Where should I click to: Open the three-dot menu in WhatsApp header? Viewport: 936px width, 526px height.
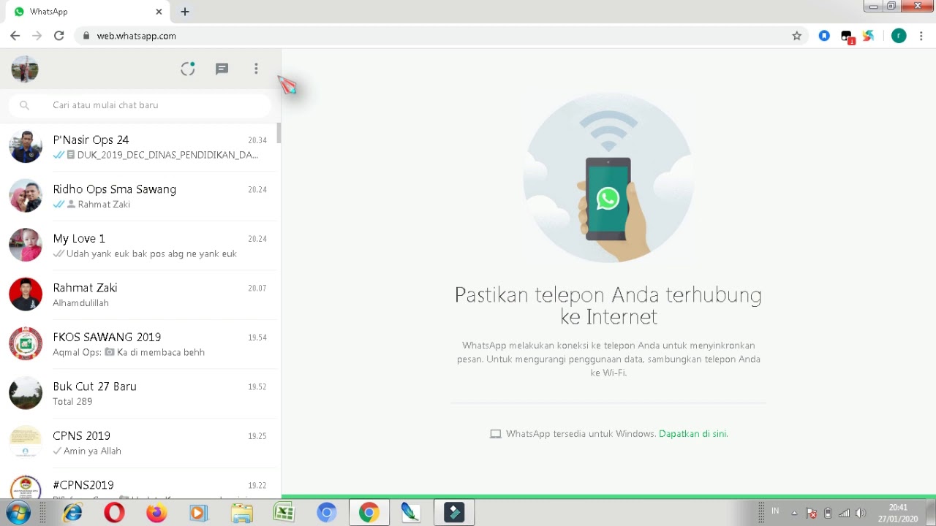pos(256,69)
